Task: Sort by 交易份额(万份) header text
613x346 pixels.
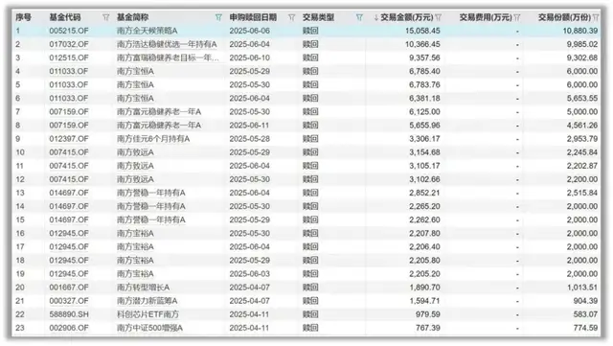Action: (564, 17)
